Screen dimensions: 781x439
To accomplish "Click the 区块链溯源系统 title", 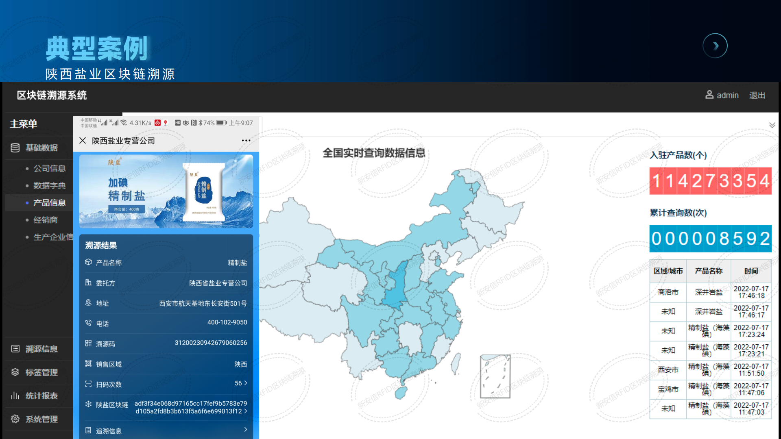I will pos(52,95).
